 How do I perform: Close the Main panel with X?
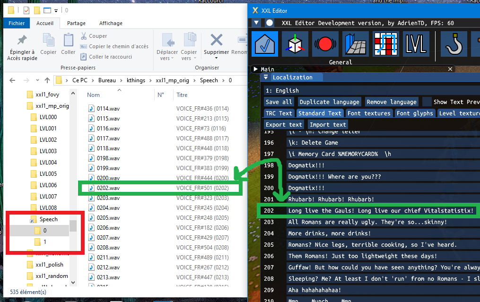pyautogui.click(x=450, y=69)
